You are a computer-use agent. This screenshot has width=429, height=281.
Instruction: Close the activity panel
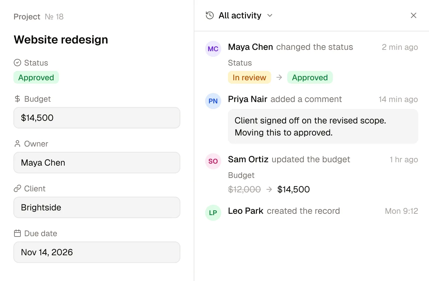[x=414, y=15]
